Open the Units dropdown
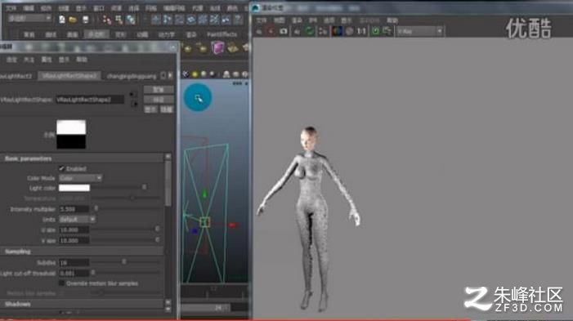573x321 pixels. pyautogui.click(x=77, y=219)
